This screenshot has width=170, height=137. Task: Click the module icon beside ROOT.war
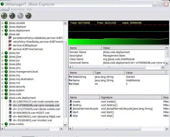coord(10,113)
